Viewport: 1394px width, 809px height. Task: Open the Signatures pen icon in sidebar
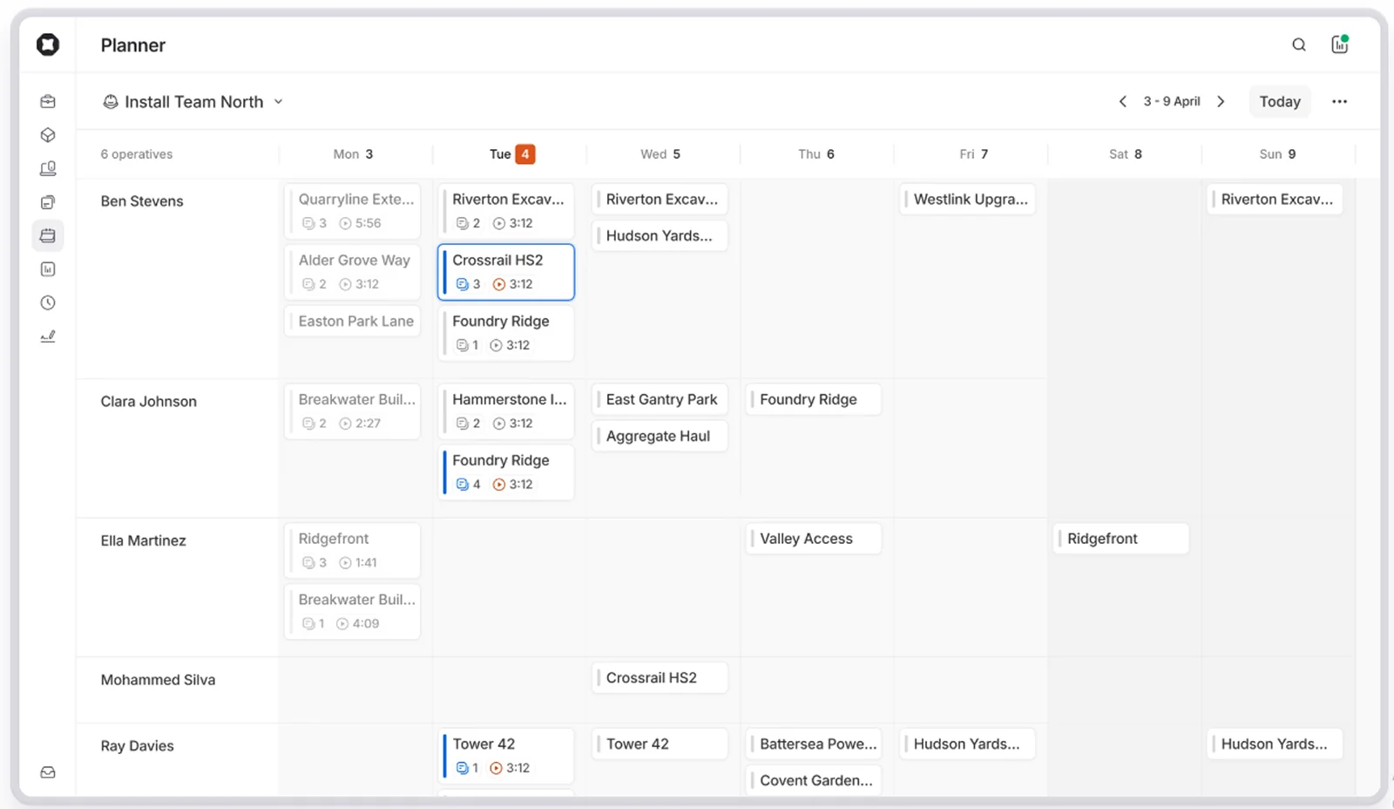tap(48, 336)
